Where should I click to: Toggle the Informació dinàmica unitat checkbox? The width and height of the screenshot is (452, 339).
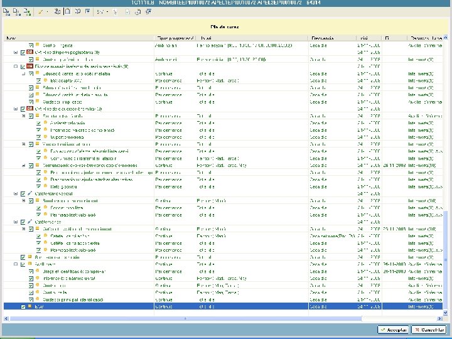pos(31,279)
